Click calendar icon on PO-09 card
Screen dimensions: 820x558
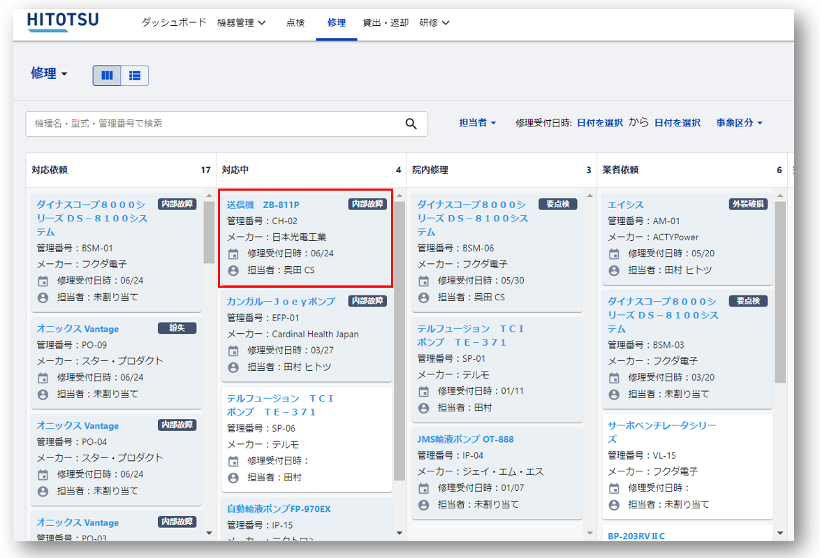(43, 378)
